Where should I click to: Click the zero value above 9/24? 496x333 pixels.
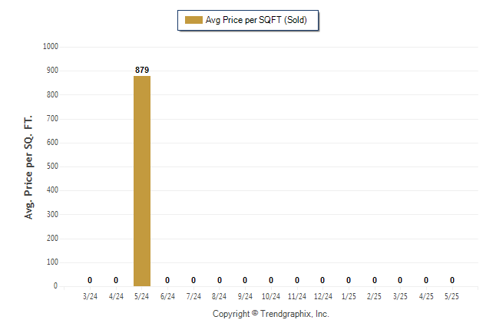[x=245, y=280]
